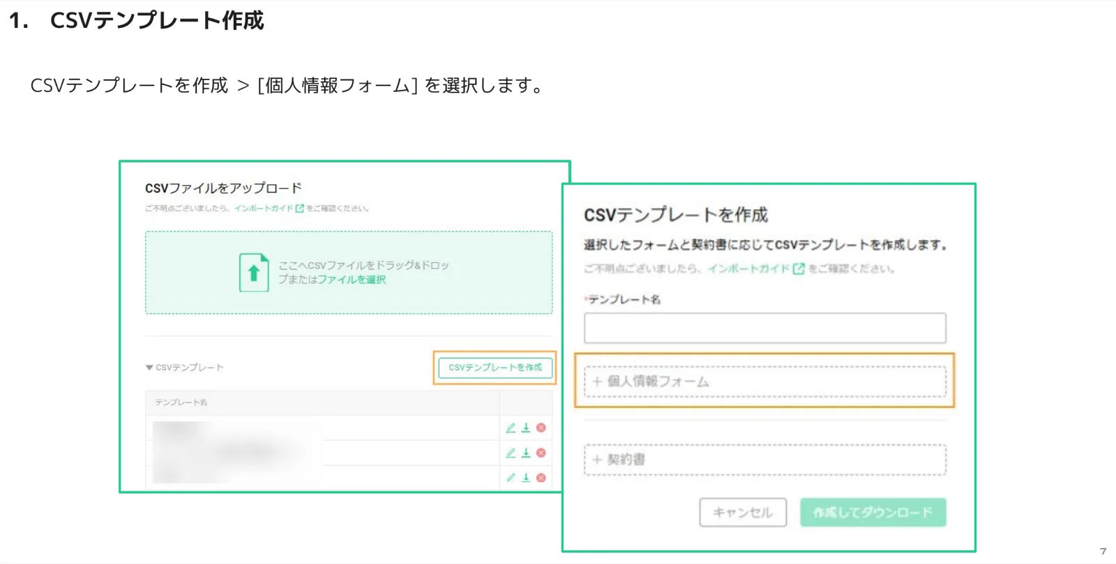Click ファイルを選択 link in drop zone
The height and width of the screenshot is (564, 1116).
pos(352,280)
